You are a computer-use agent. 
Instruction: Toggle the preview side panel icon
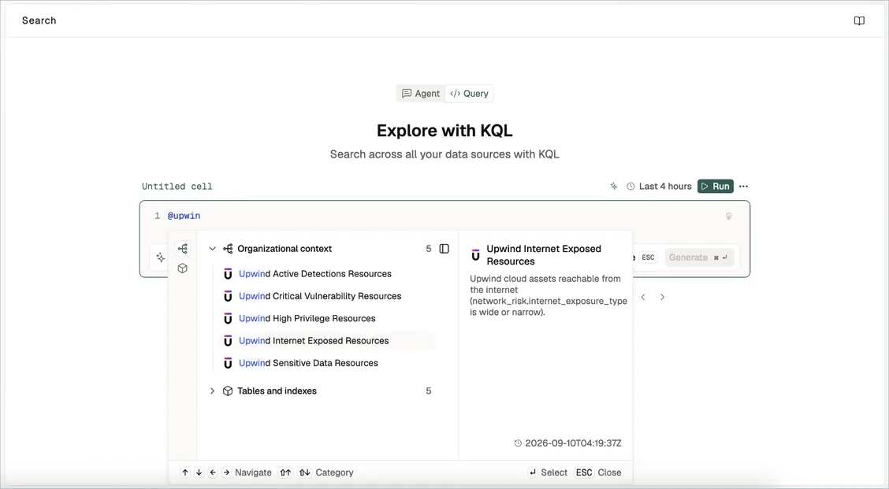(x=444, y=249)
